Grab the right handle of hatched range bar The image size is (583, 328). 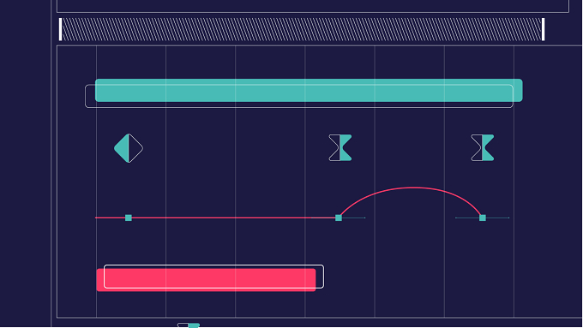coord(544,29)
